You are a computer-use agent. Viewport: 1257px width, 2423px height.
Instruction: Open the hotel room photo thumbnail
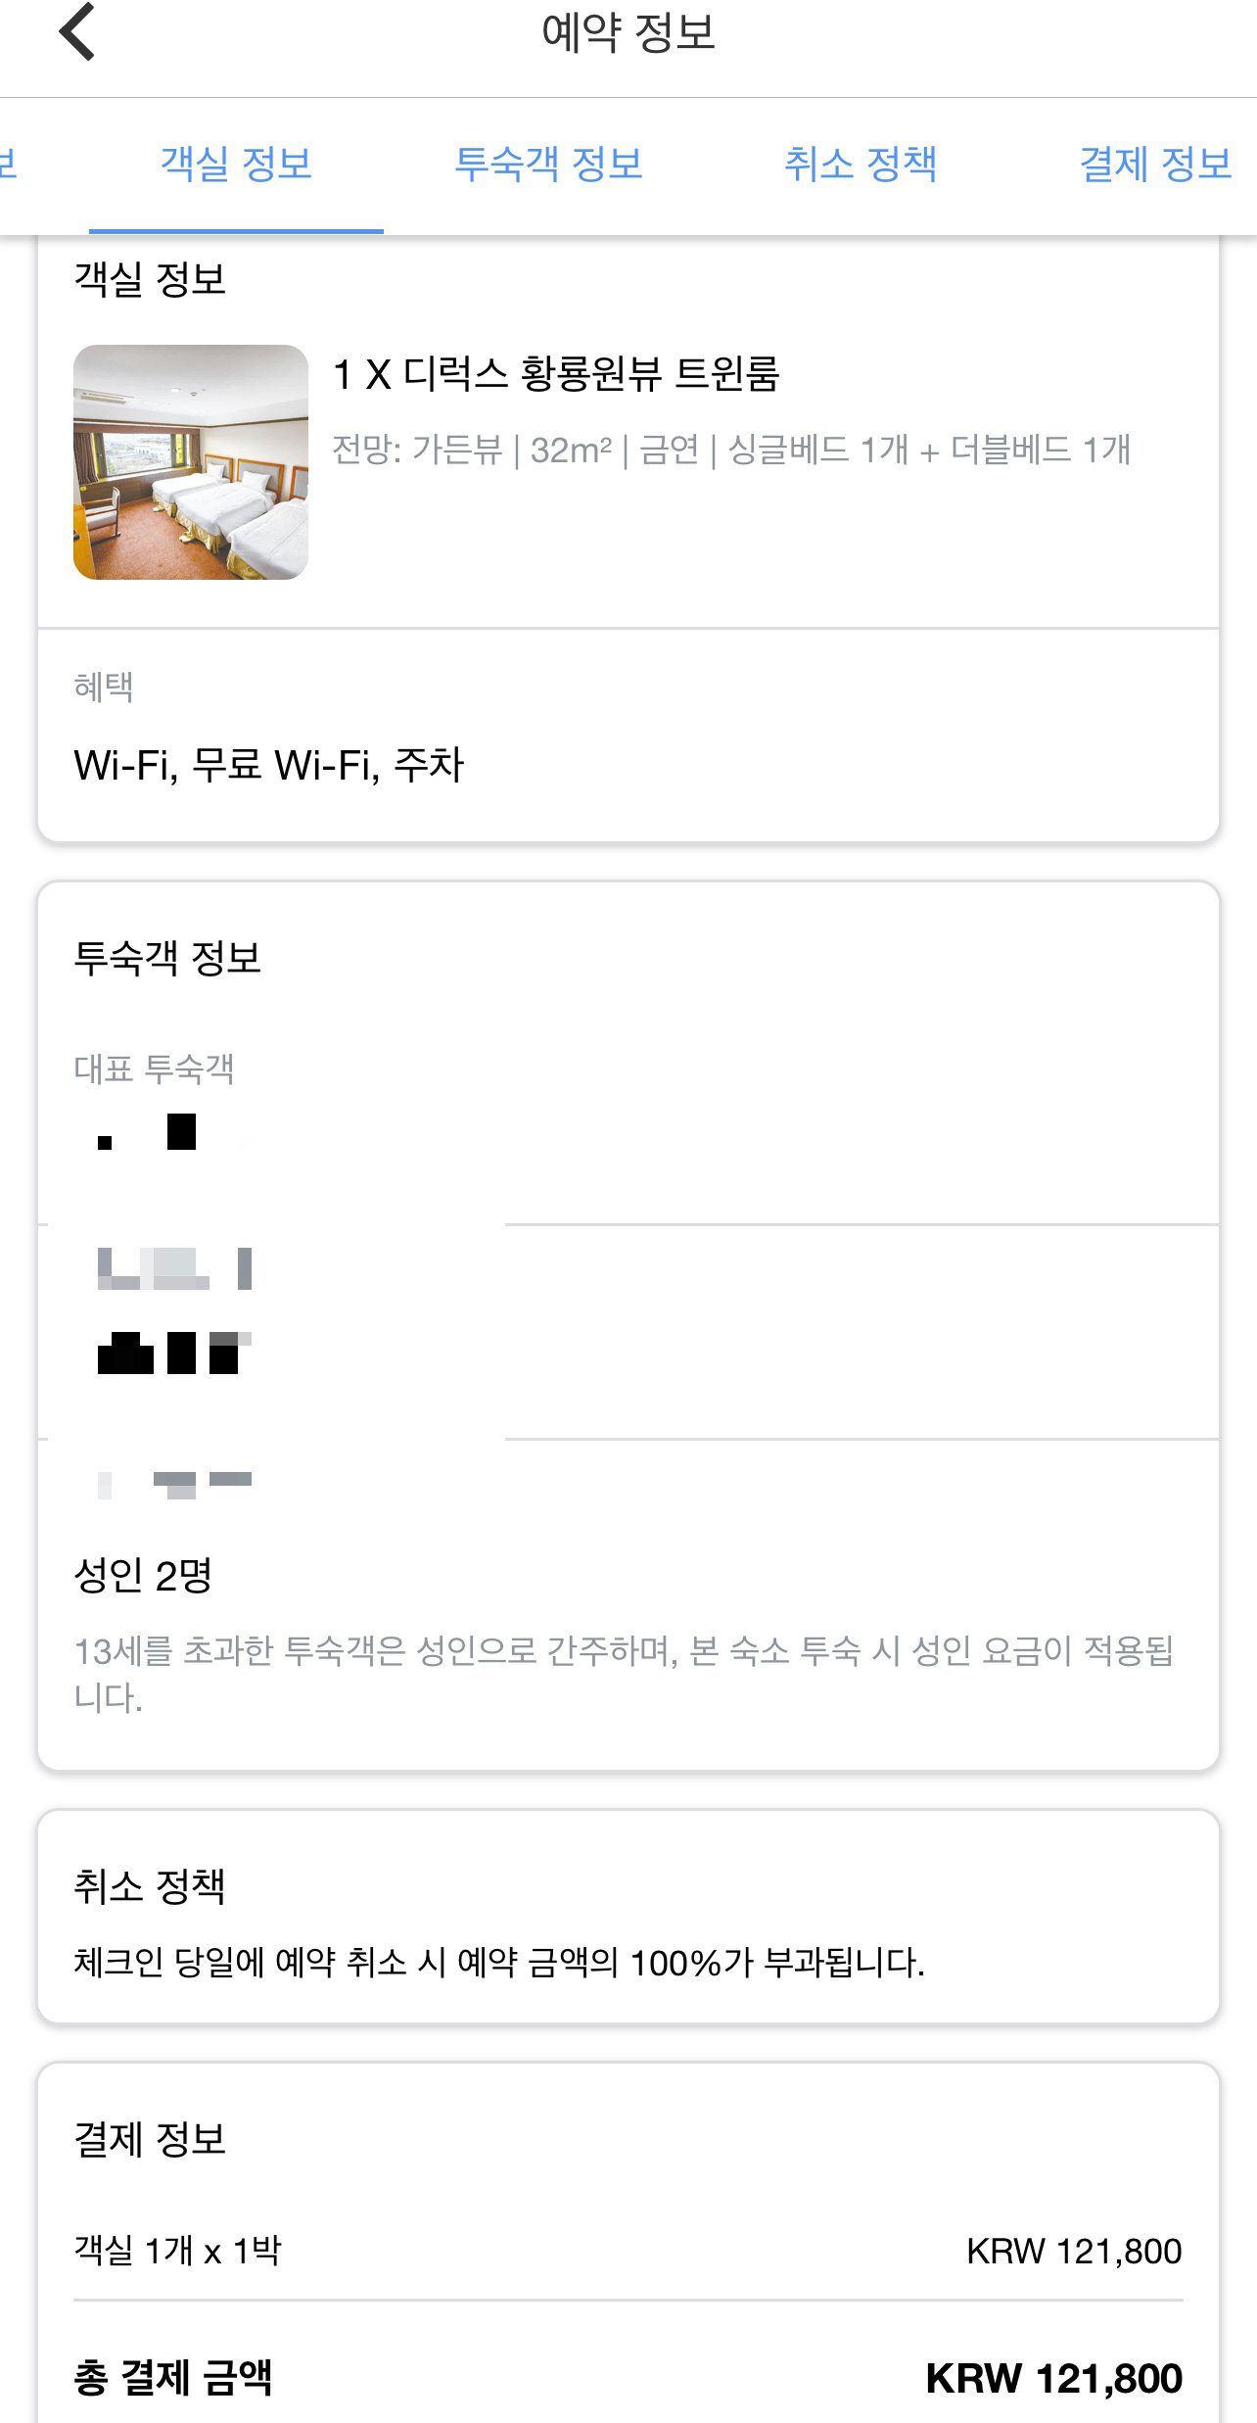191,462
